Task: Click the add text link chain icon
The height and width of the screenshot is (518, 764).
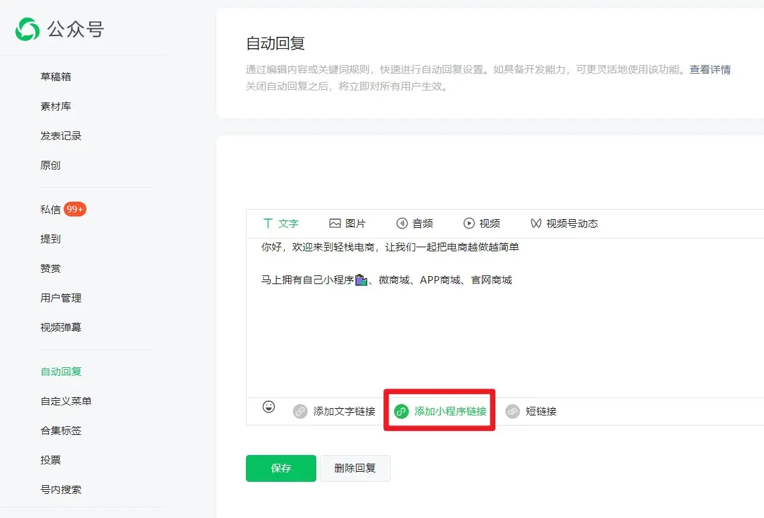Action: click(300, 411)
